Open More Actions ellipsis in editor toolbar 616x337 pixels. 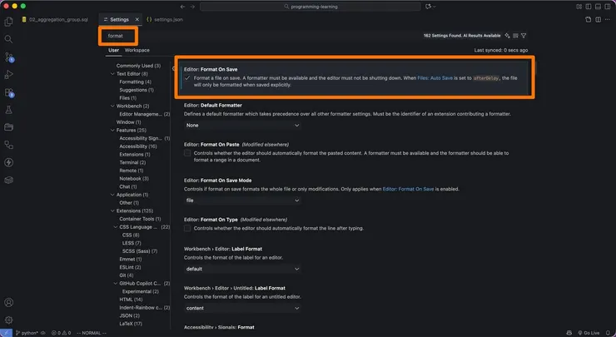click(x=608, y=20)
